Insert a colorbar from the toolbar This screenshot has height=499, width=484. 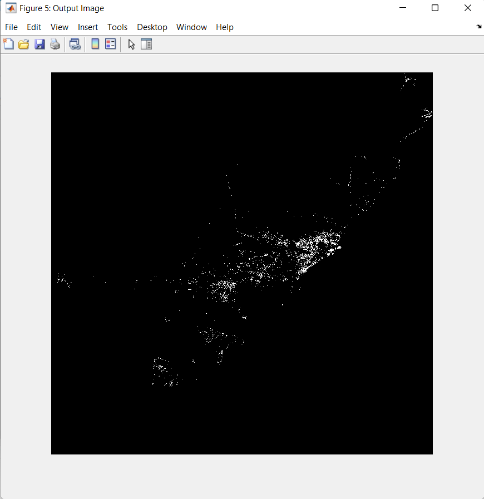95,45
